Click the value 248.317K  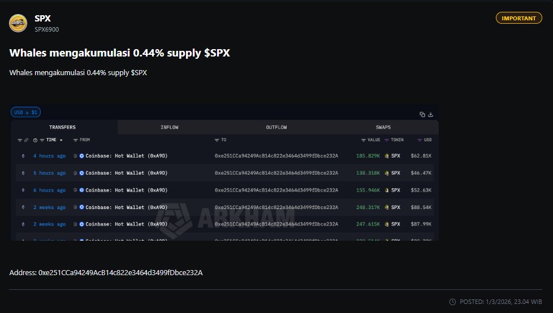point(368,207)
